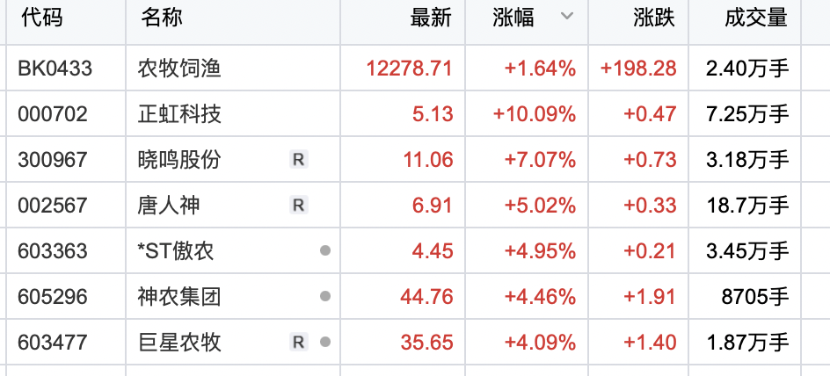
Task: Open stock 正虹科技 details
Action: [179, 114]
